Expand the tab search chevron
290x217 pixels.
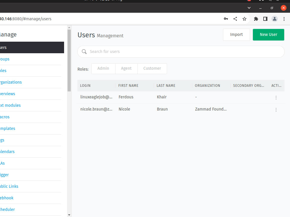pyautogui.click(x=249, y=8)
